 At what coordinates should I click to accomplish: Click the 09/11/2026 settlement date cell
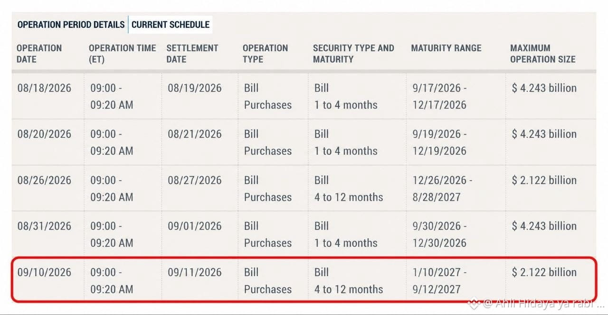195,272
